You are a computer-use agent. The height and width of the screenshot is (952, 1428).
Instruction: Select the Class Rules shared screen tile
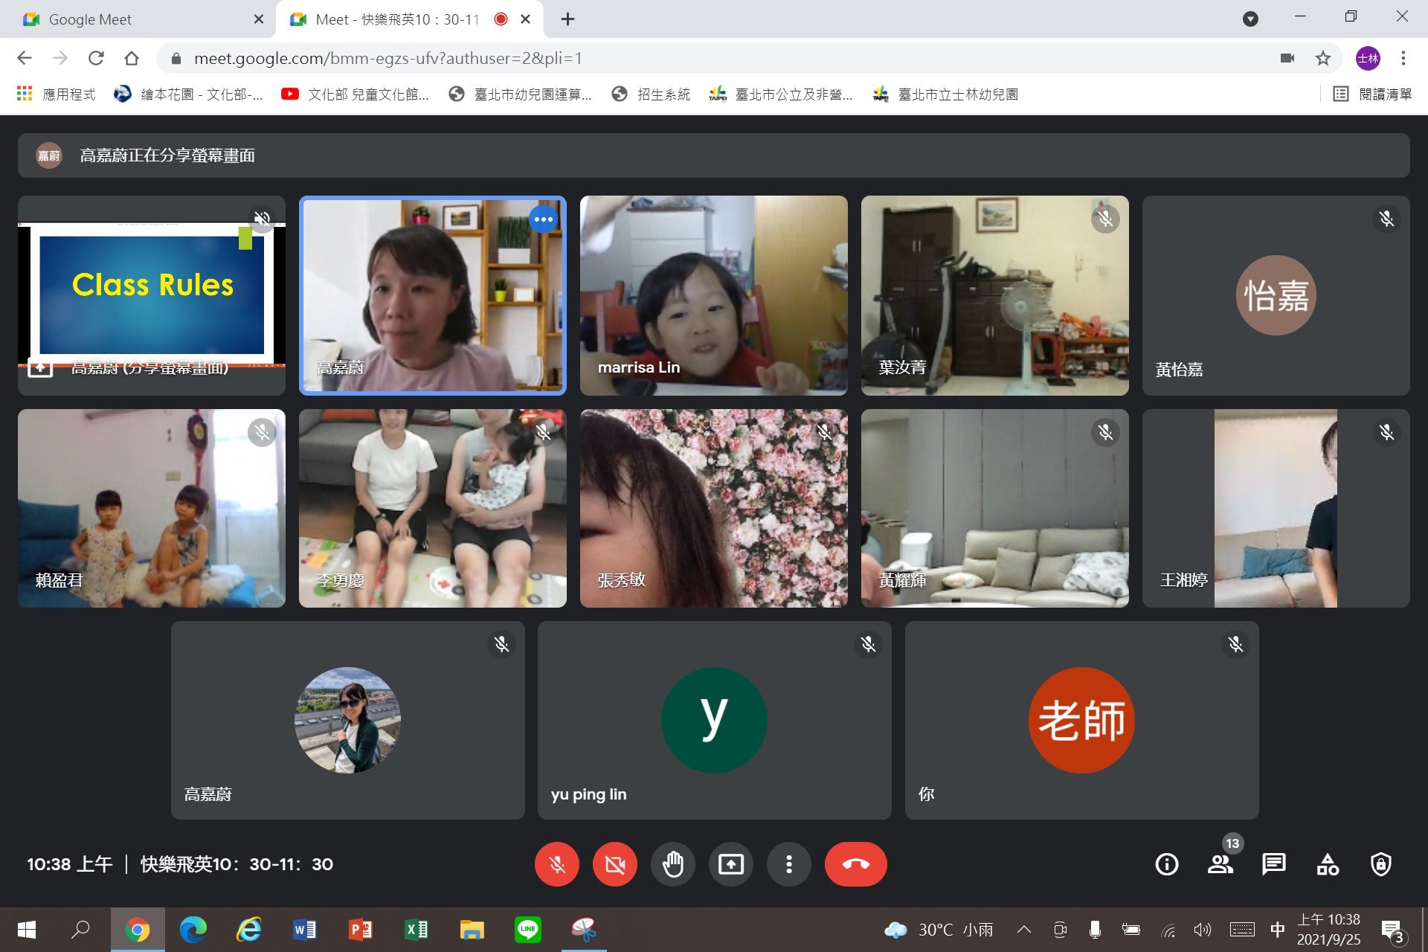pyautogui.click(x=152, y=295)
